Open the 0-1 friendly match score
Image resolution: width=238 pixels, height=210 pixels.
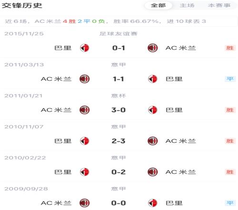[119, 48]
